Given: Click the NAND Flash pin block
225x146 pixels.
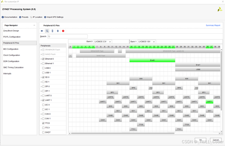Looking at the screenshot, I should tap(101, 55).
